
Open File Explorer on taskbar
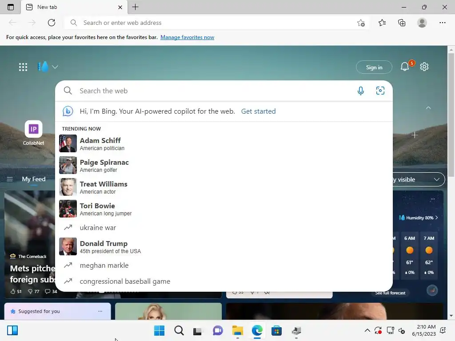click(237, 330)
